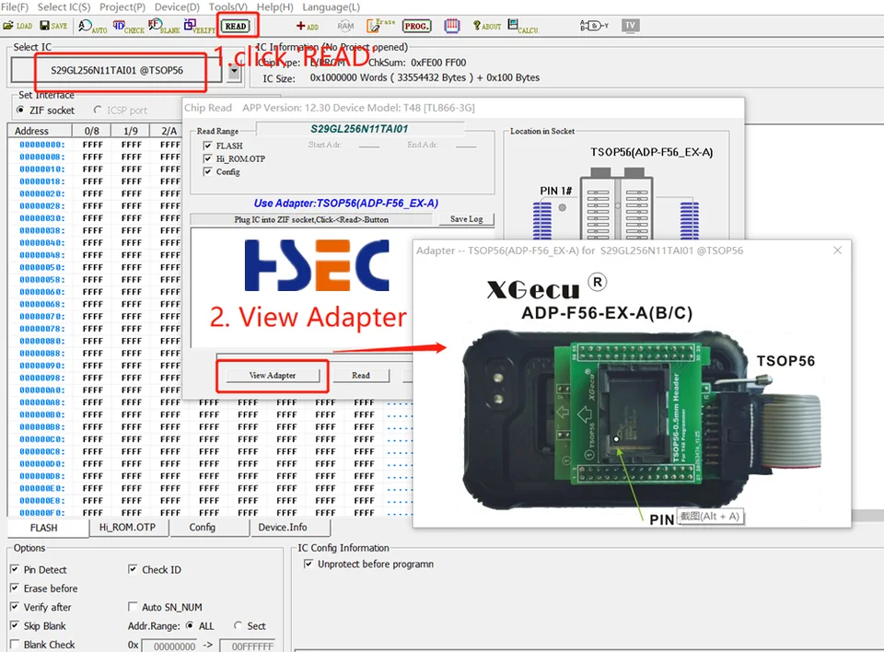Click the 1/9 column header

point(131,131)
